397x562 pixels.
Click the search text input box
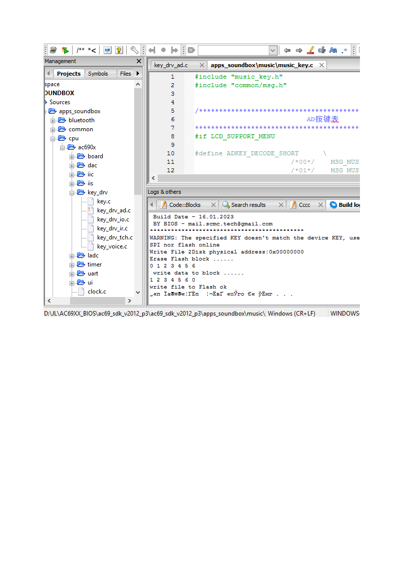tap(234, 50)
